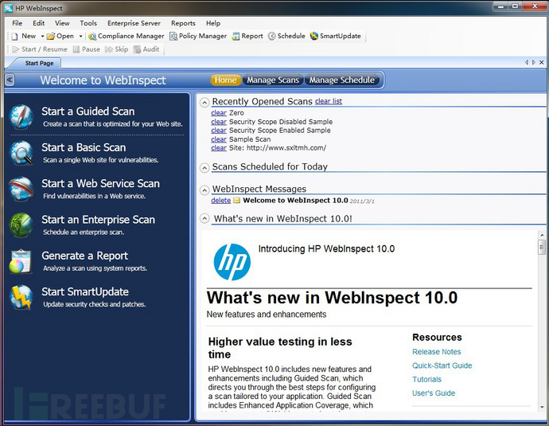Image resolution: width=549 pixels, height=426 pixels.
Task: Open Policy Manager from the toolbar
Action: [197, 36]
